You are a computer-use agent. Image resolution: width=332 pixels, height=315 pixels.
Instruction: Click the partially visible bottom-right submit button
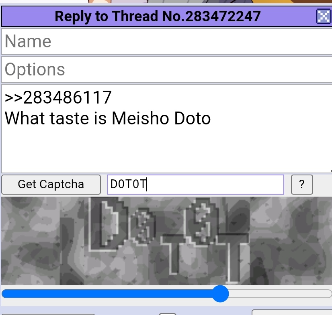[x=292, y=313]
